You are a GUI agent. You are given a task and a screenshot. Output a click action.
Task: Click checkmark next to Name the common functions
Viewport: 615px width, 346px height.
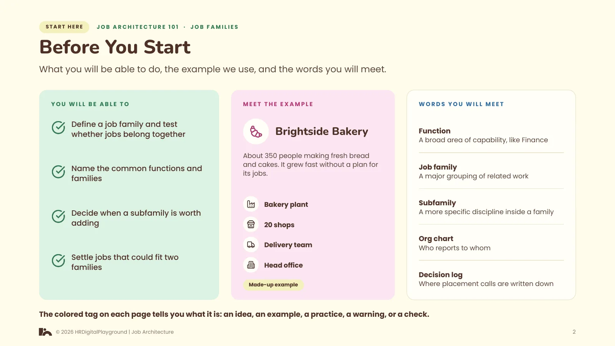[58, 172]
